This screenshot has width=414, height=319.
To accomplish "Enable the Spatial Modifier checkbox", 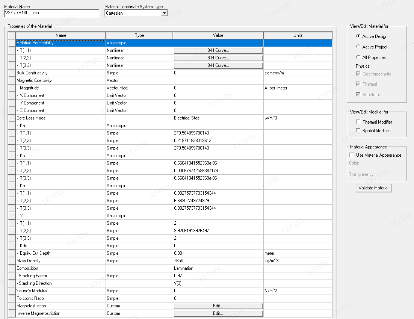I will pos(358,131).
